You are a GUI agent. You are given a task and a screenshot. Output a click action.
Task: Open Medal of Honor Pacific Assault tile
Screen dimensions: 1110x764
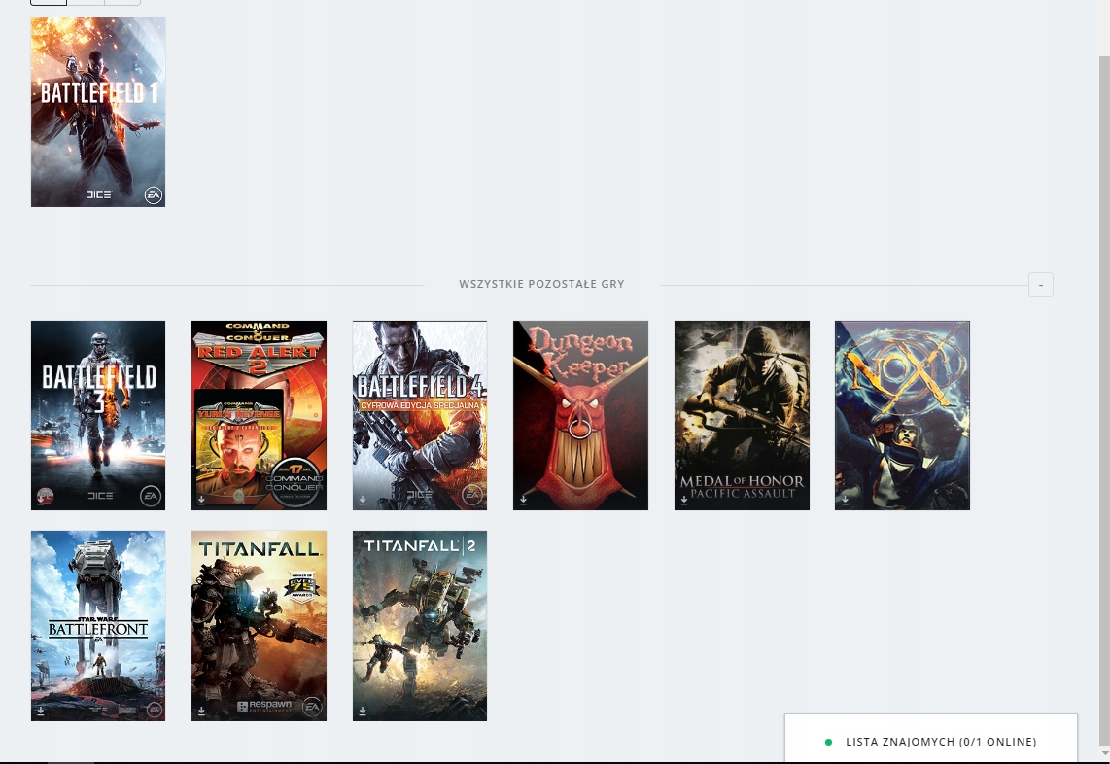742,415
